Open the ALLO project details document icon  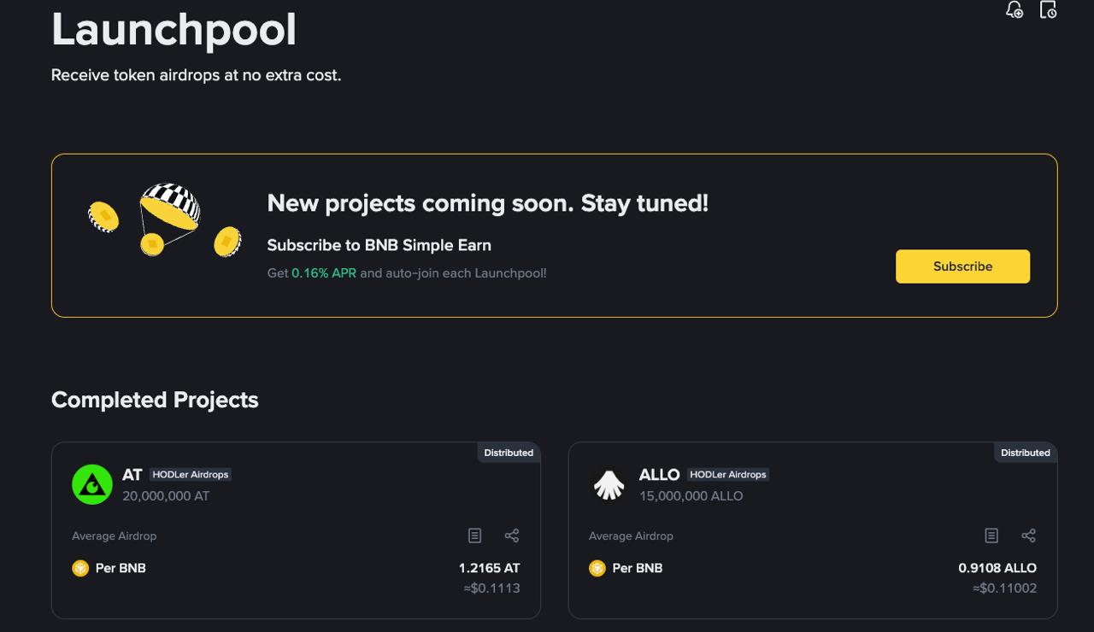(991, 535)
